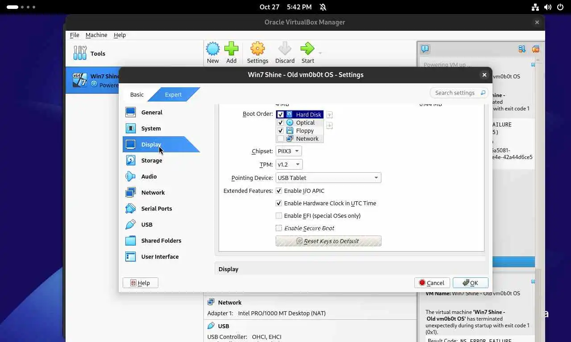571x342 pixels.
Task: Toggle Hard Disk boot order checkbox
Action: pos(281,114)
